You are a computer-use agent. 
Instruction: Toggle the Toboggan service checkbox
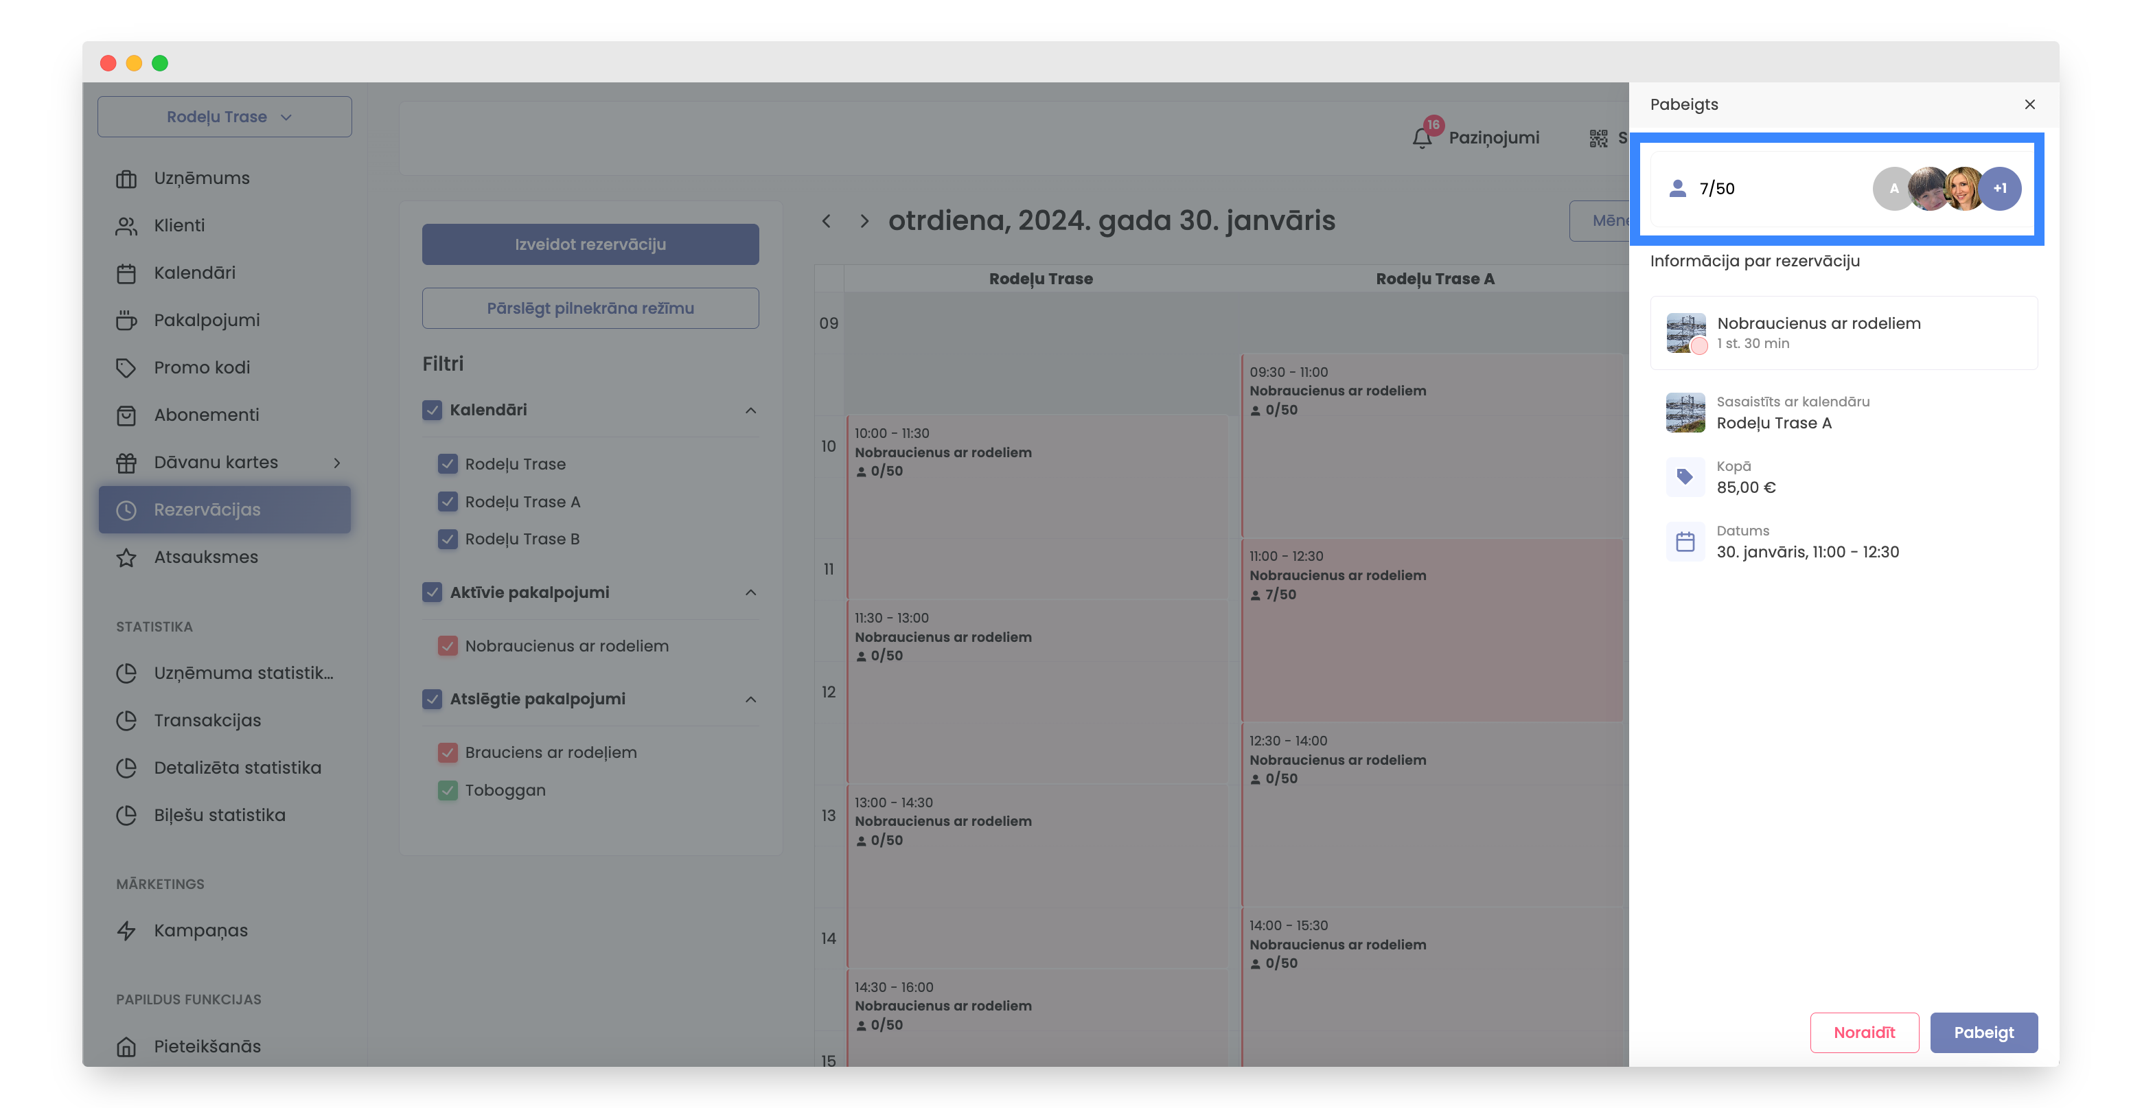point(448,789)
